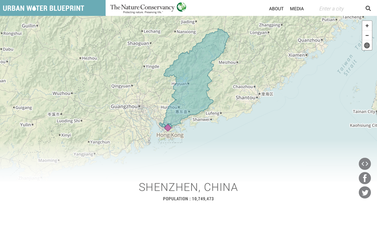Click the Tainan City label
The width and height of the screenshot is (377, 226).
point(364,111)
